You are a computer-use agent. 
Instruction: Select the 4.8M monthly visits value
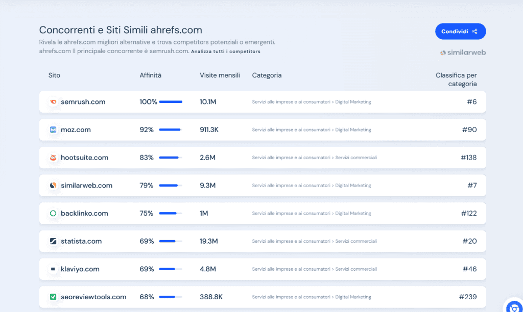click(208, 269)
